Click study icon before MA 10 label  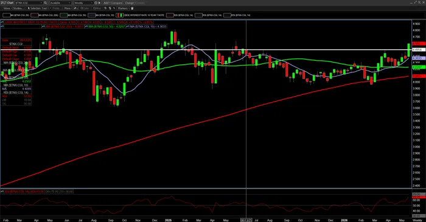(128, 26)
